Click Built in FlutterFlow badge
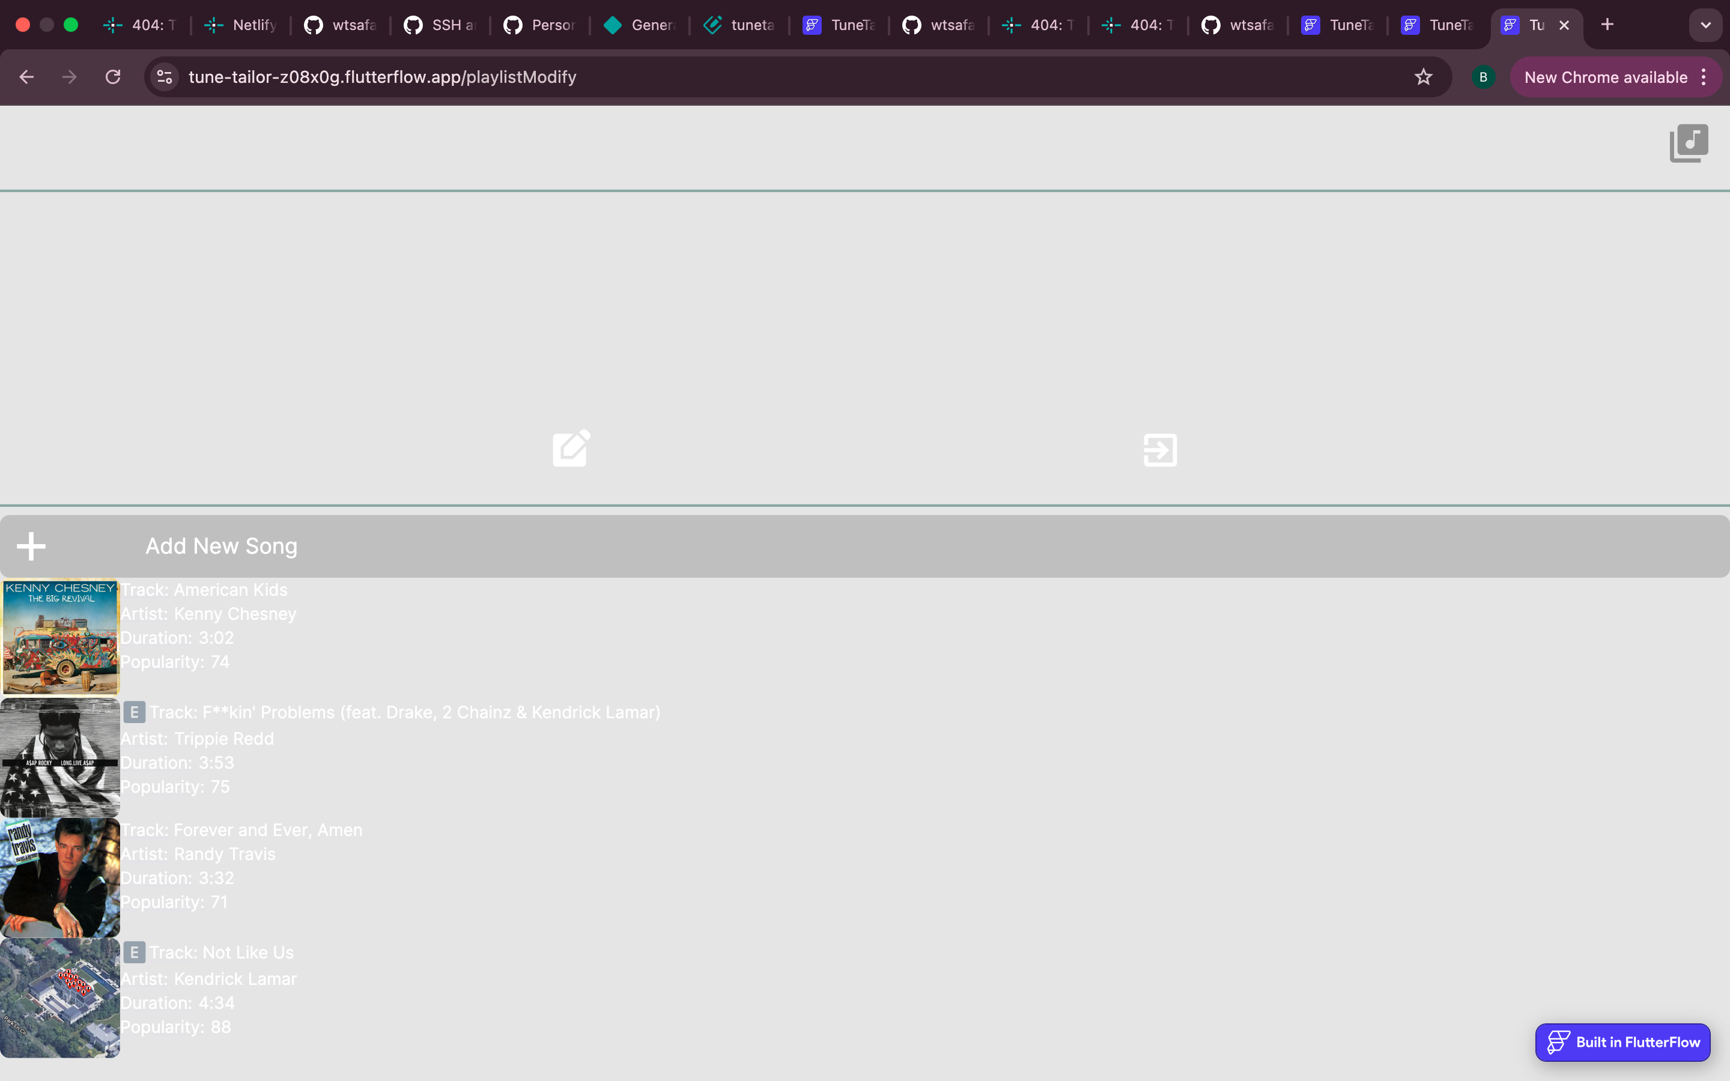The image size is (1730, 1081). coord(1622,1043)
